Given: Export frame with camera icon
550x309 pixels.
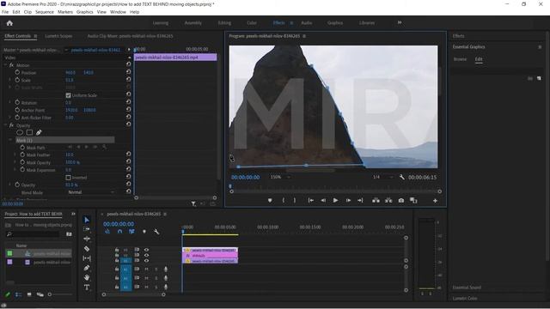Looking at the screenshot, I should (x=401, y=200).
